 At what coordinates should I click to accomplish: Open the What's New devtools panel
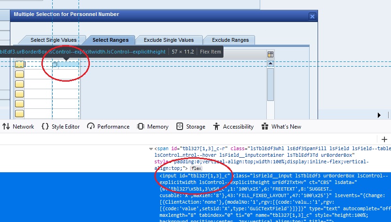tap(281, 127)
